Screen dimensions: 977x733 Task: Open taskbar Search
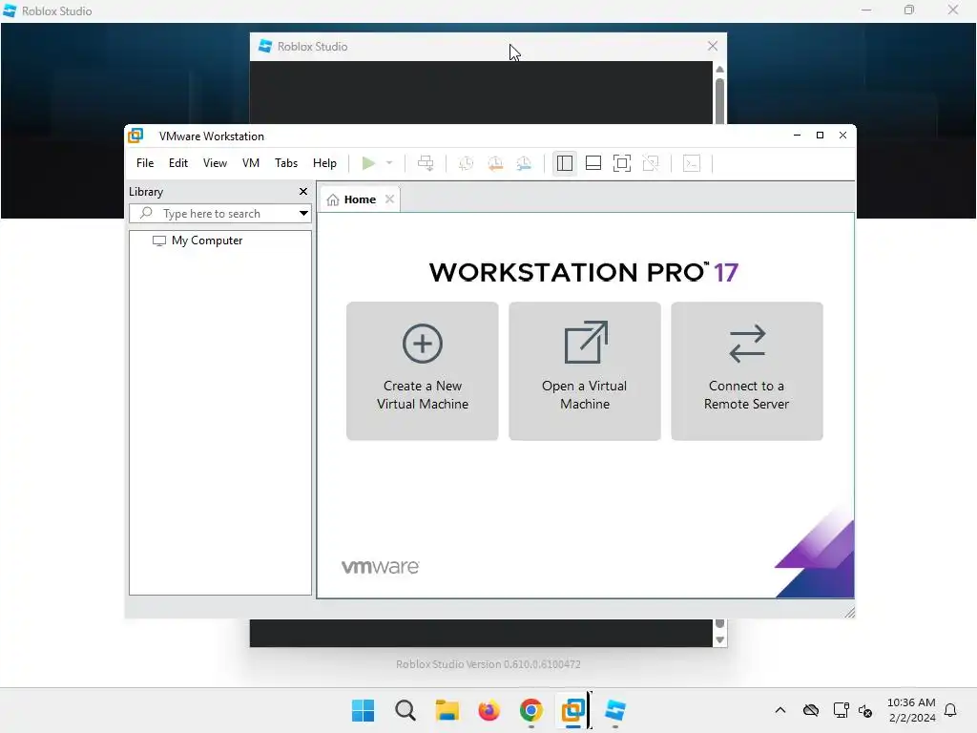405,710
